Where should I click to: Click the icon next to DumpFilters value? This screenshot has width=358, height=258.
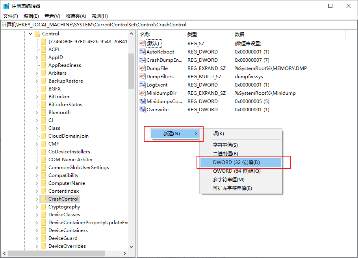143,77
